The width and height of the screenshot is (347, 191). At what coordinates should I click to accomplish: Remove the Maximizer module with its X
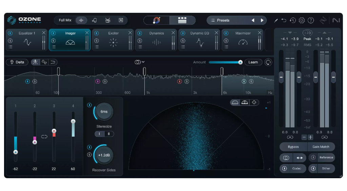[x=260, y=33]
